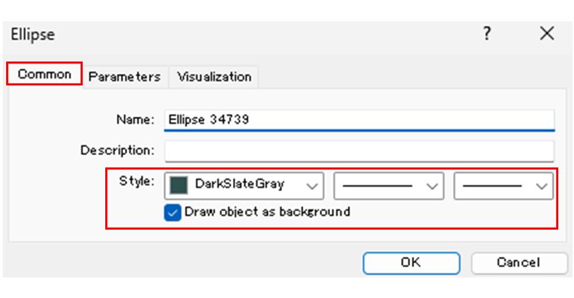Click the help question mark icon

487,34
